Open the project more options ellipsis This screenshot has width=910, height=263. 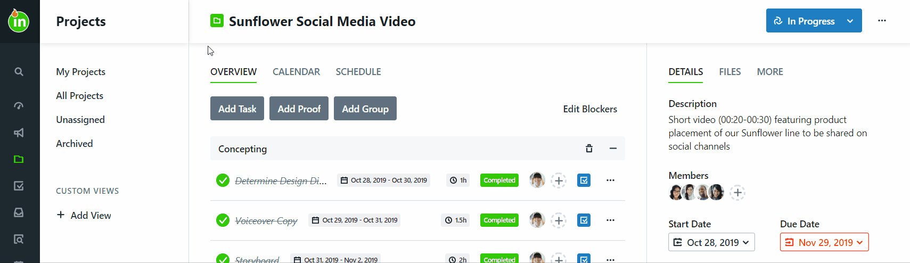882,21
